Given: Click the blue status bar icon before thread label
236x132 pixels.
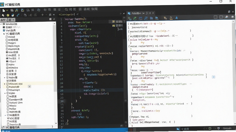Looking at the screenshot, I should [x=178, y=129].
